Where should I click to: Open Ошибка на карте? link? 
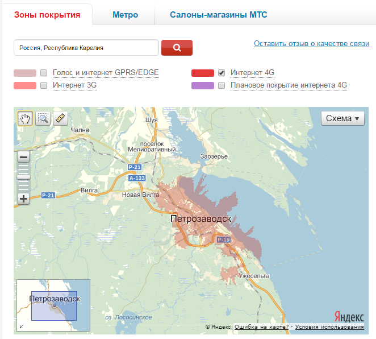click(261, 326)
